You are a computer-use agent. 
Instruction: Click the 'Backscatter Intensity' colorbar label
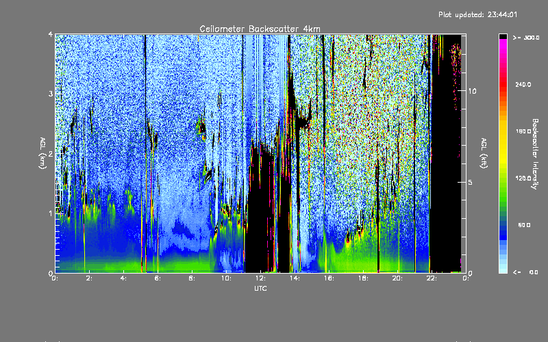pyautogui.click(x=535, y=154)
